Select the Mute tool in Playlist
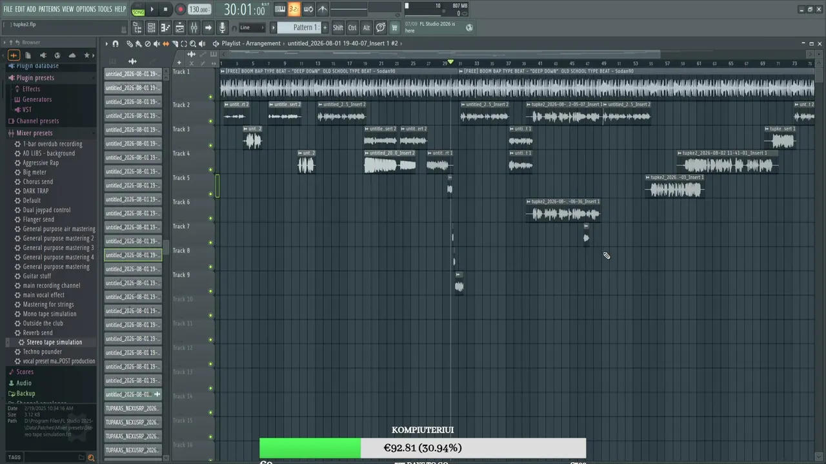 [156, 44]
